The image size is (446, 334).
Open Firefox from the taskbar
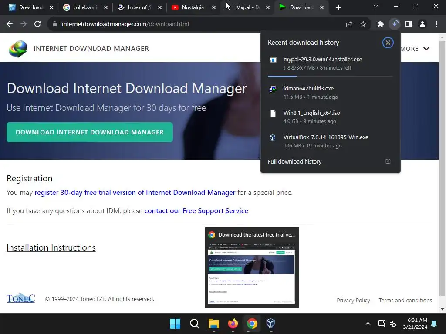tap(233, 324)
